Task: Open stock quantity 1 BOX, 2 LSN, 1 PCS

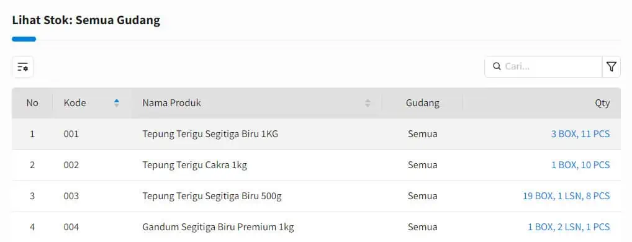Action: 569,227
